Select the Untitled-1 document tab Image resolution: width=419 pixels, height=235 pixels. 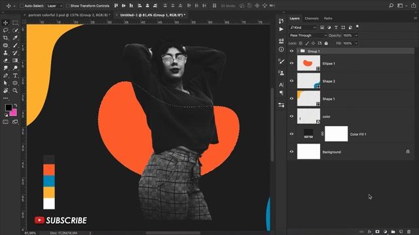[x=153, y=15]
